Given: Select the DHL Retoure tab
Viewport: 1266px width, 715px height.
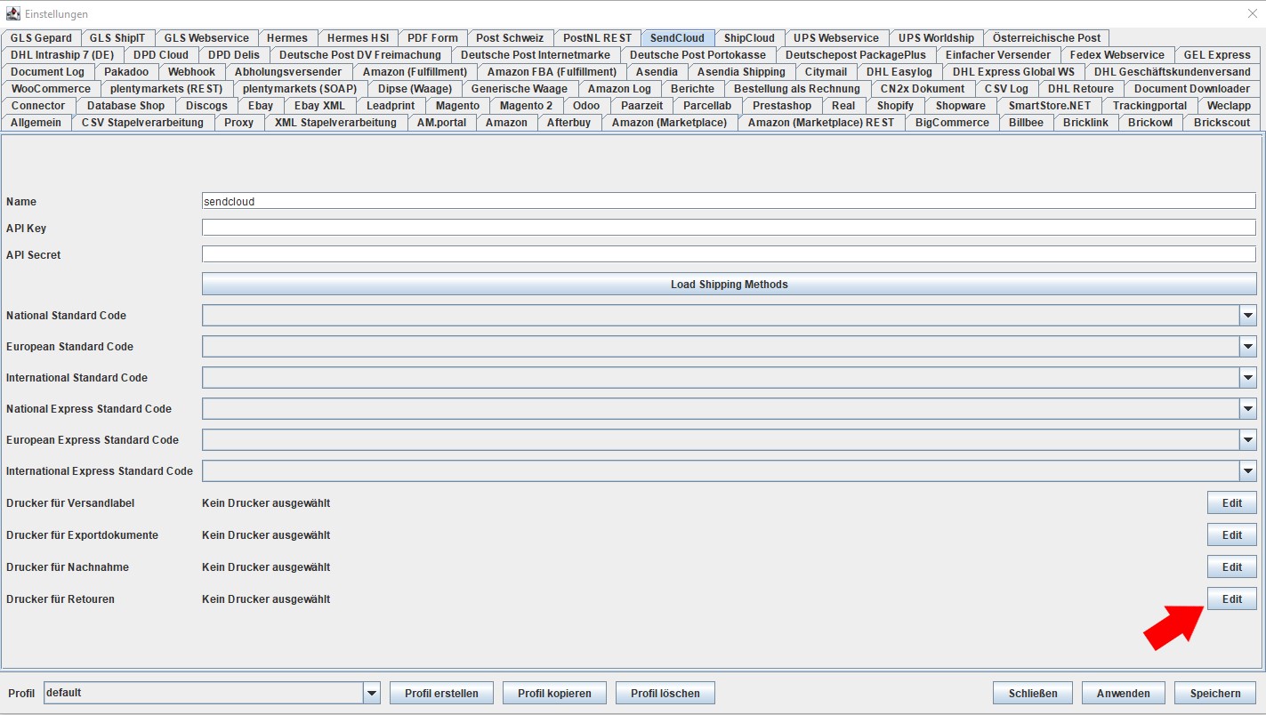Looking at the screenshot, I should pyautogui.click(x=1081, y=89).
